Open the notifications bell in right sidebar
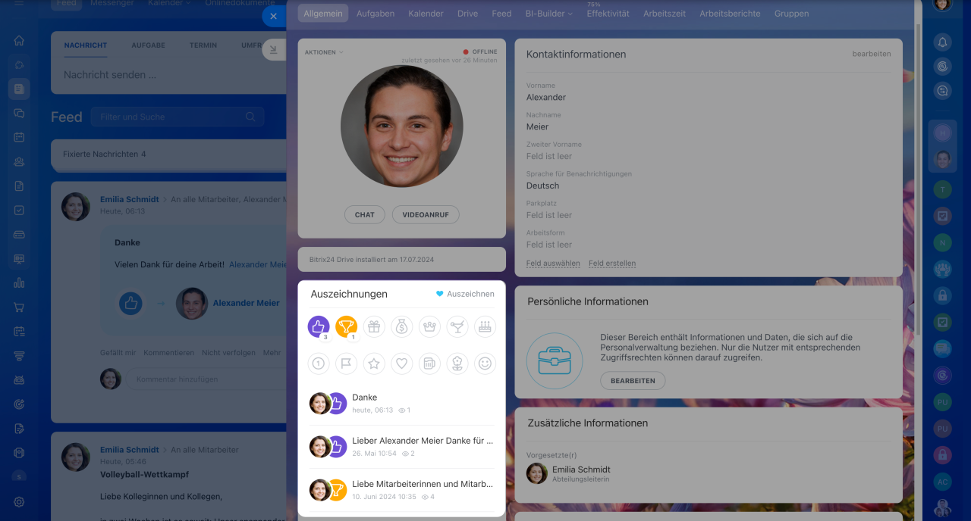This screenshot has height=521, width=971. coord(942,42)
